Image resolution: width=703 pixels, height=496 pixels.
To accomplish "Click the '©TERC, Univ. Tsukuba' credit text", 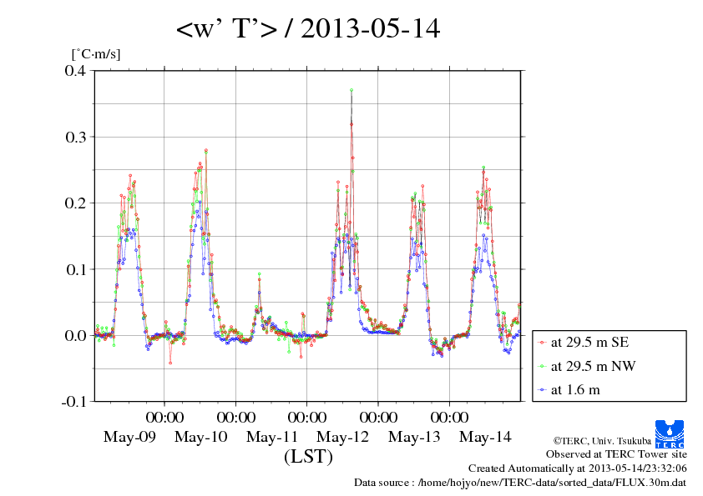I will pos(602,441).
